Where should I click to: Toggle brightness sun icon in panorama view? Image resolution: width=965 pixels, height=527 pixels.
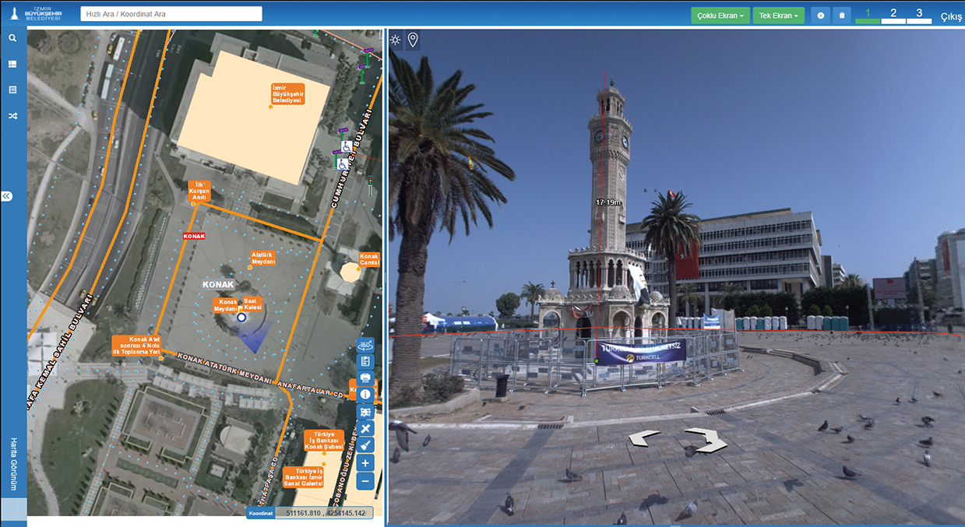396,40
